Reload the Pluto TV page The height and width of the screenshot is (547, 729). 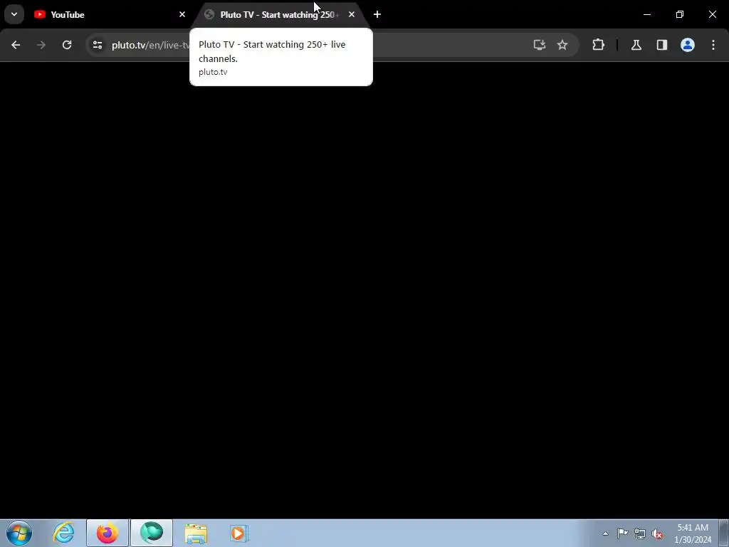[x=67, y=45]
